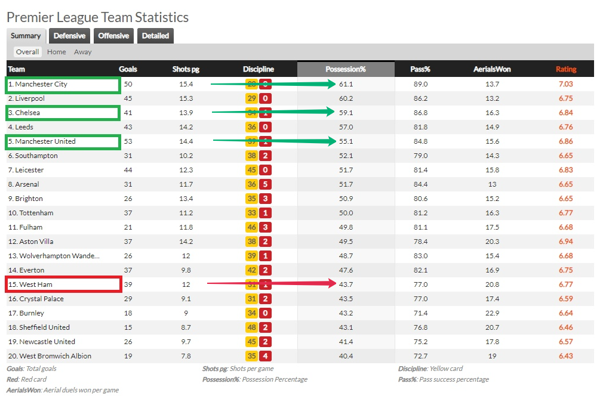This screenshot has width=606, height=396.
Task: Click Leeds' red card zero badge
Action: pyautogui.click(x=266, y=127)
